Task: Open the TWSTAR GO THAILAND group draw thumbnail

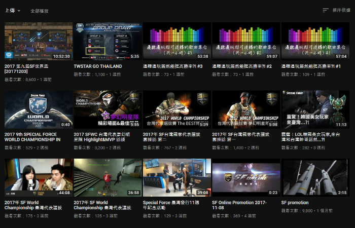Action: coord(108,41)
